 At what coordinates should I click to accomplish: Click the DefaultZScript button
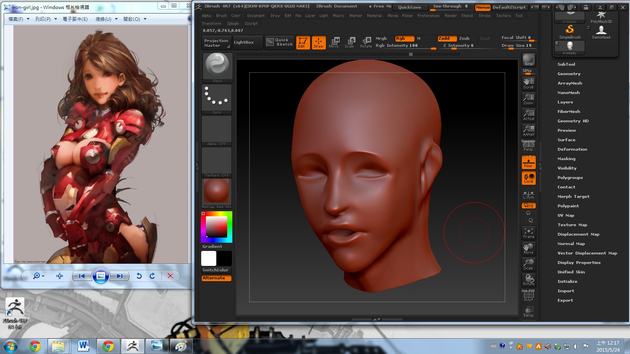(x=509, y=7)
